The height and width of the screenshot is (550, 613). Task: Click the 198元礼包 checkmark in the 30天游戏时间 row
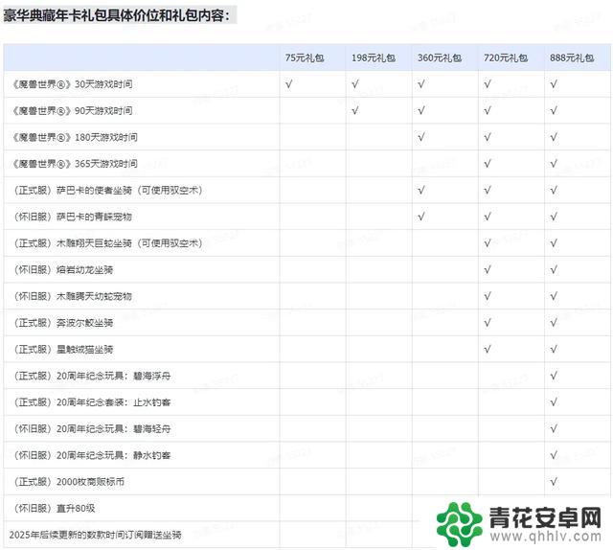click(355, 84)
